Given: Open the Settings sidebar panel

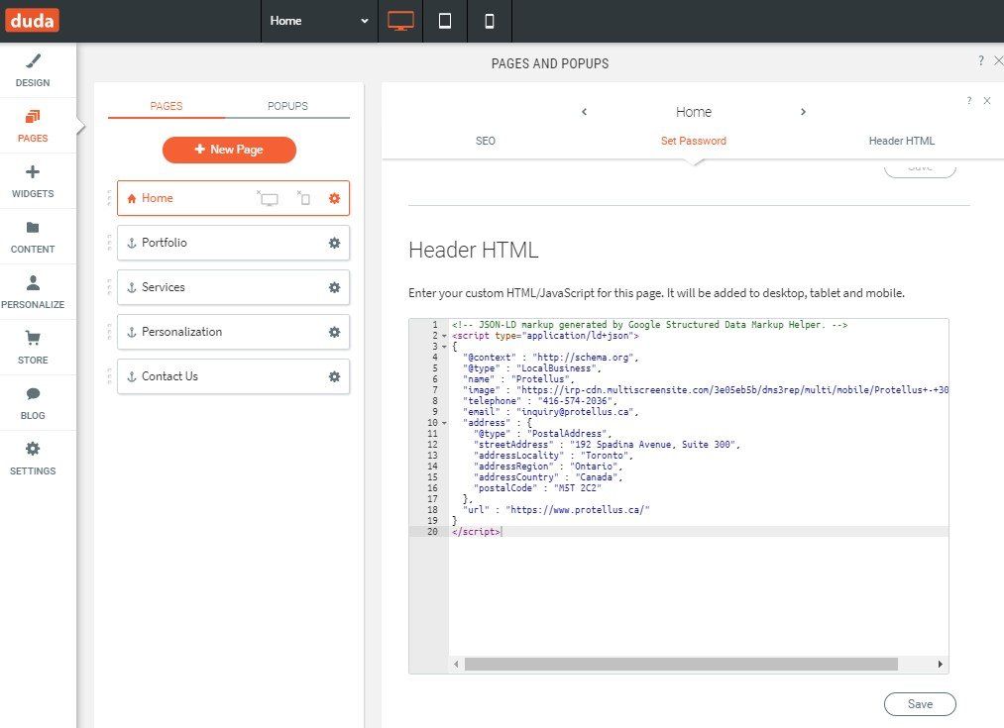Looking at the screenshot, I should [33, 459].
